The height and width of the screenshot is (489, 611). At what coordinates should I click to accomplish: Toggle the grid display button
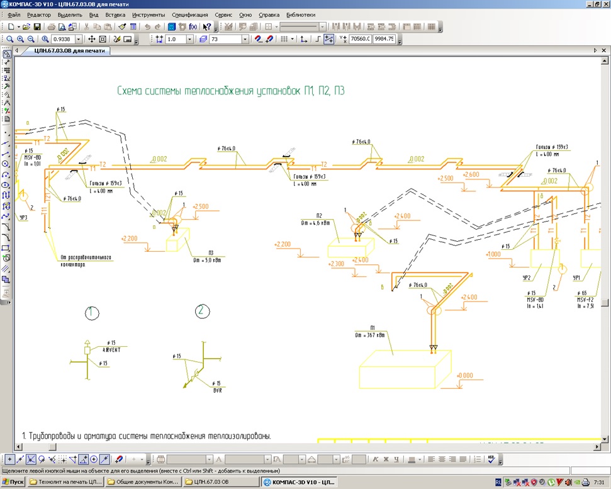pos(284,39)
